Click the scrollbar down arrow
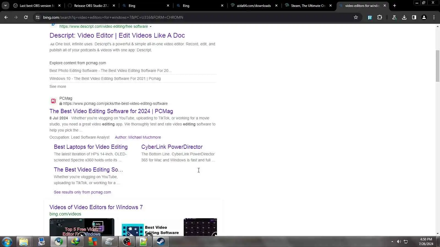 click(438, 233)
